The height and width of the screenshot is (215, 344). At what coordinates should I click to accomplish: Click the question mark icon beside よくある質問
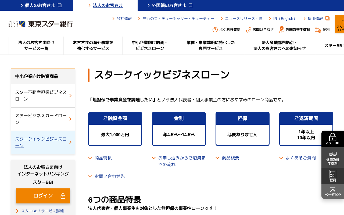coord(215,30)
